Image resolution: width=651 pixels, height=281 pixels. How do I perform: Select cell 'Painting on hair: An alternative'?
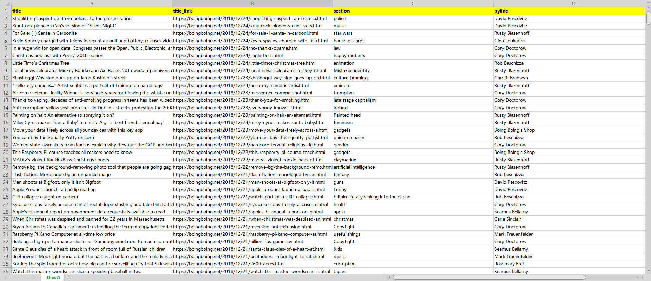(92, 115)
